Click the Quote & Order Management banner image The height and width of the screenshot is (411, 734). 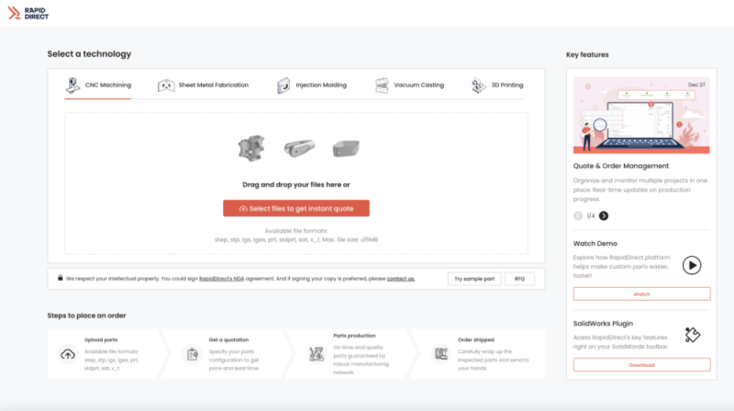[641, 116]
